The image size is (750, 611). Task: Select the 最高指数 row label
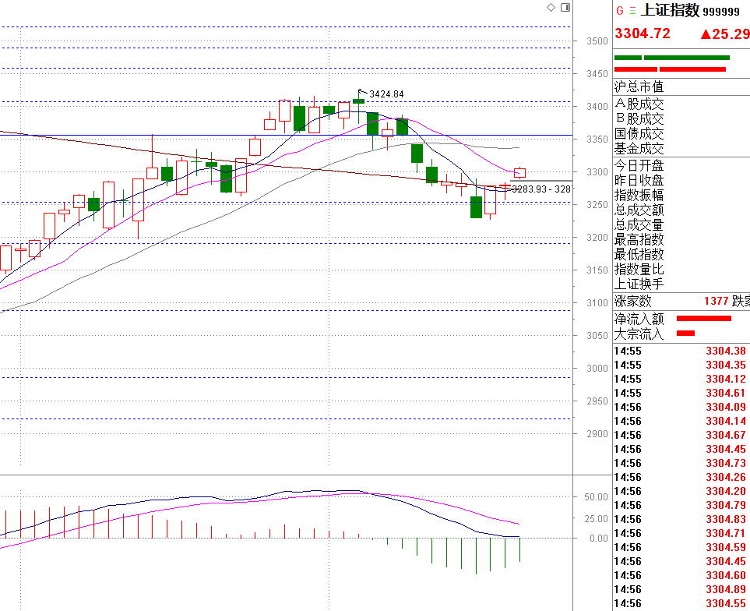[x=639, y=239]
